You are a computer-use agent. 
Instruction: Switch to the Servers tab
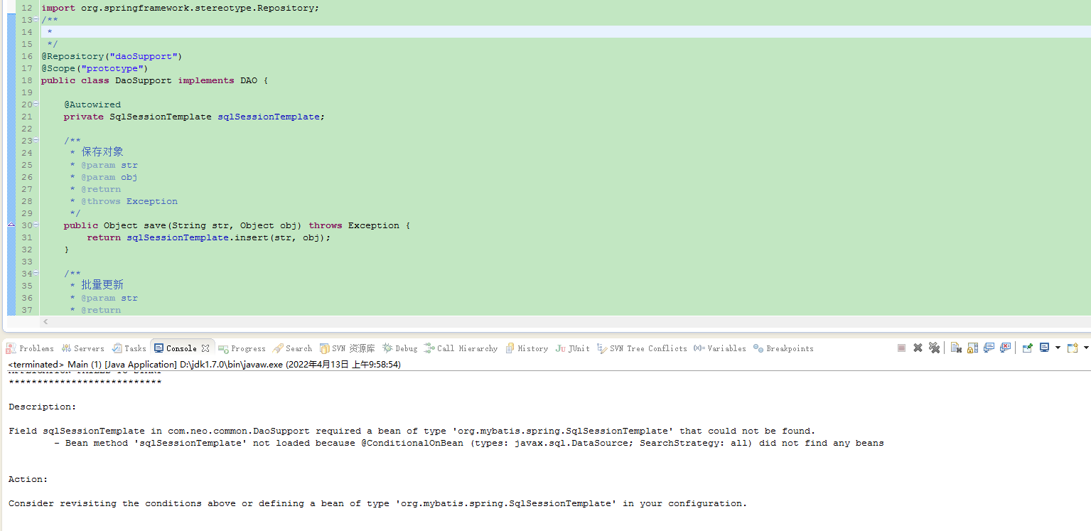click(82, 348)
